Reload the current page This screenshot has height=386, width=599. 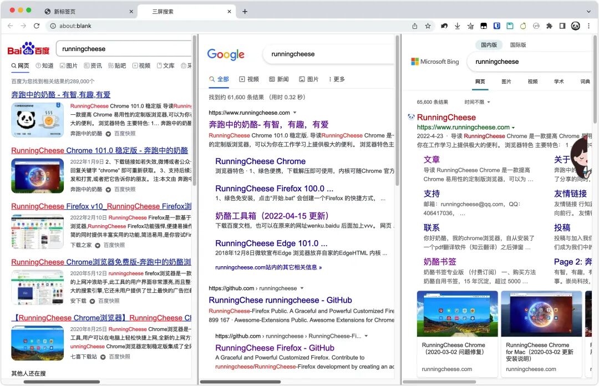tap(37, 26)
